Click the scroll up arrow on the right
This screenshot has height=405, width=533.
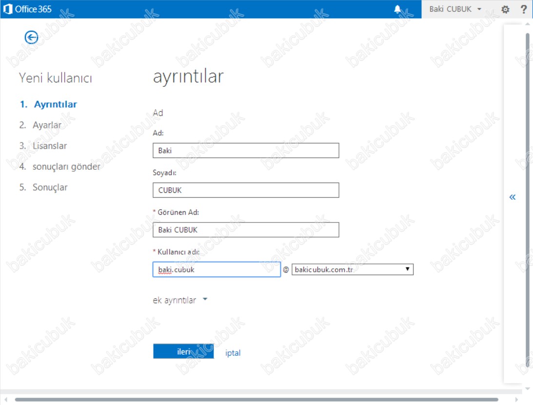[528, 24]
